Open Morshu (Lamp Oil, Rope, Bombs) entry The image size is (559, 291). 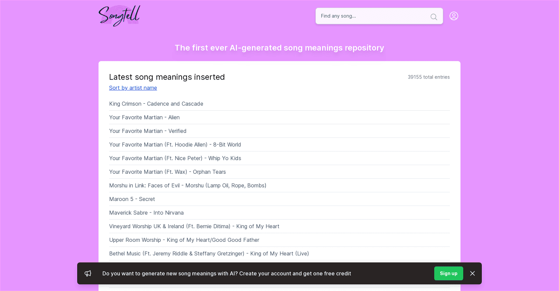click(x=188, y=185)
